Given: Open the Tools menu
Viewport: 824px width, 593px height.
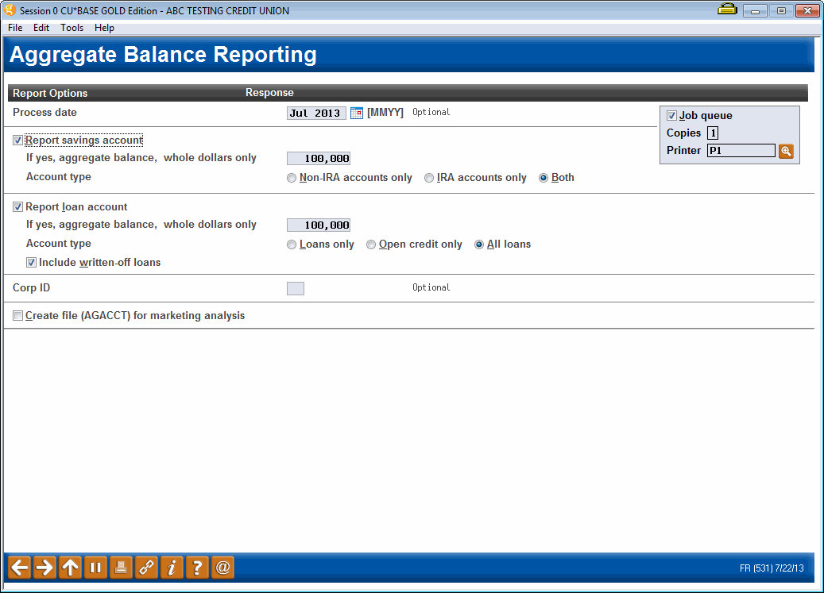Looking at the screenshot, I should click(x=72, y=27).
